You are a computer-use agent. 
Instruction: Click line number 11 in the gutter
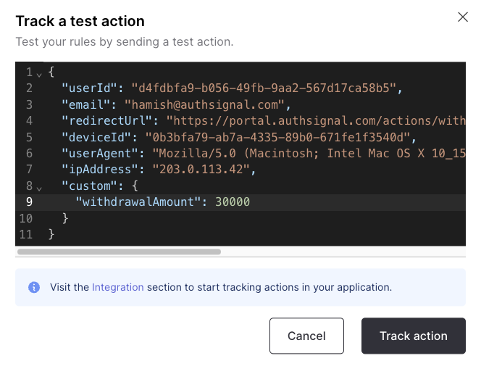coord(26,235)
